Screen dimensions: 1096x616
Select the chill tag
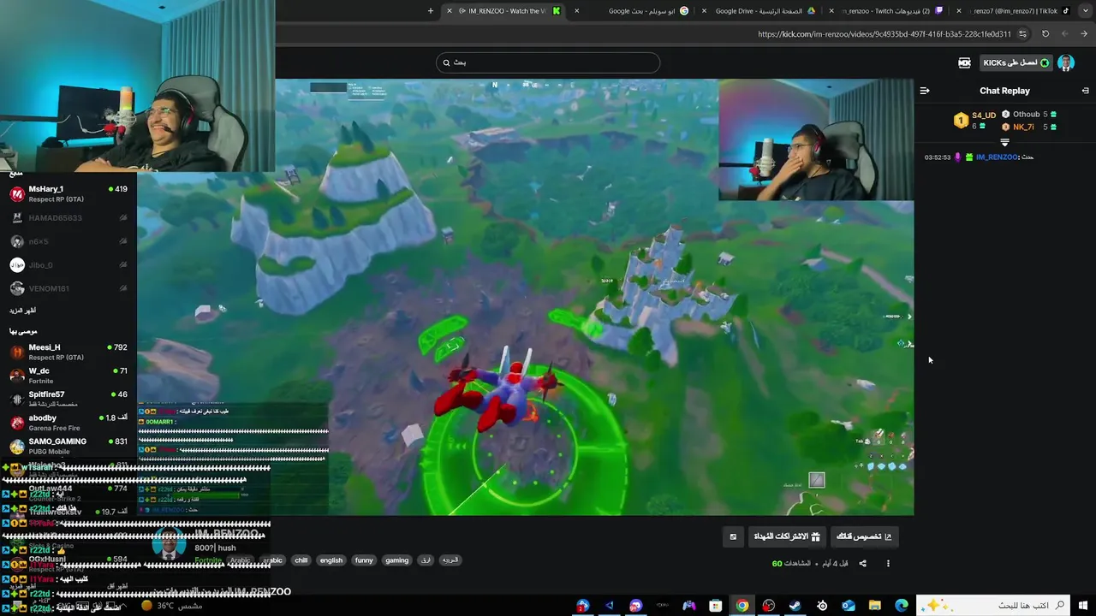point(301,560)
